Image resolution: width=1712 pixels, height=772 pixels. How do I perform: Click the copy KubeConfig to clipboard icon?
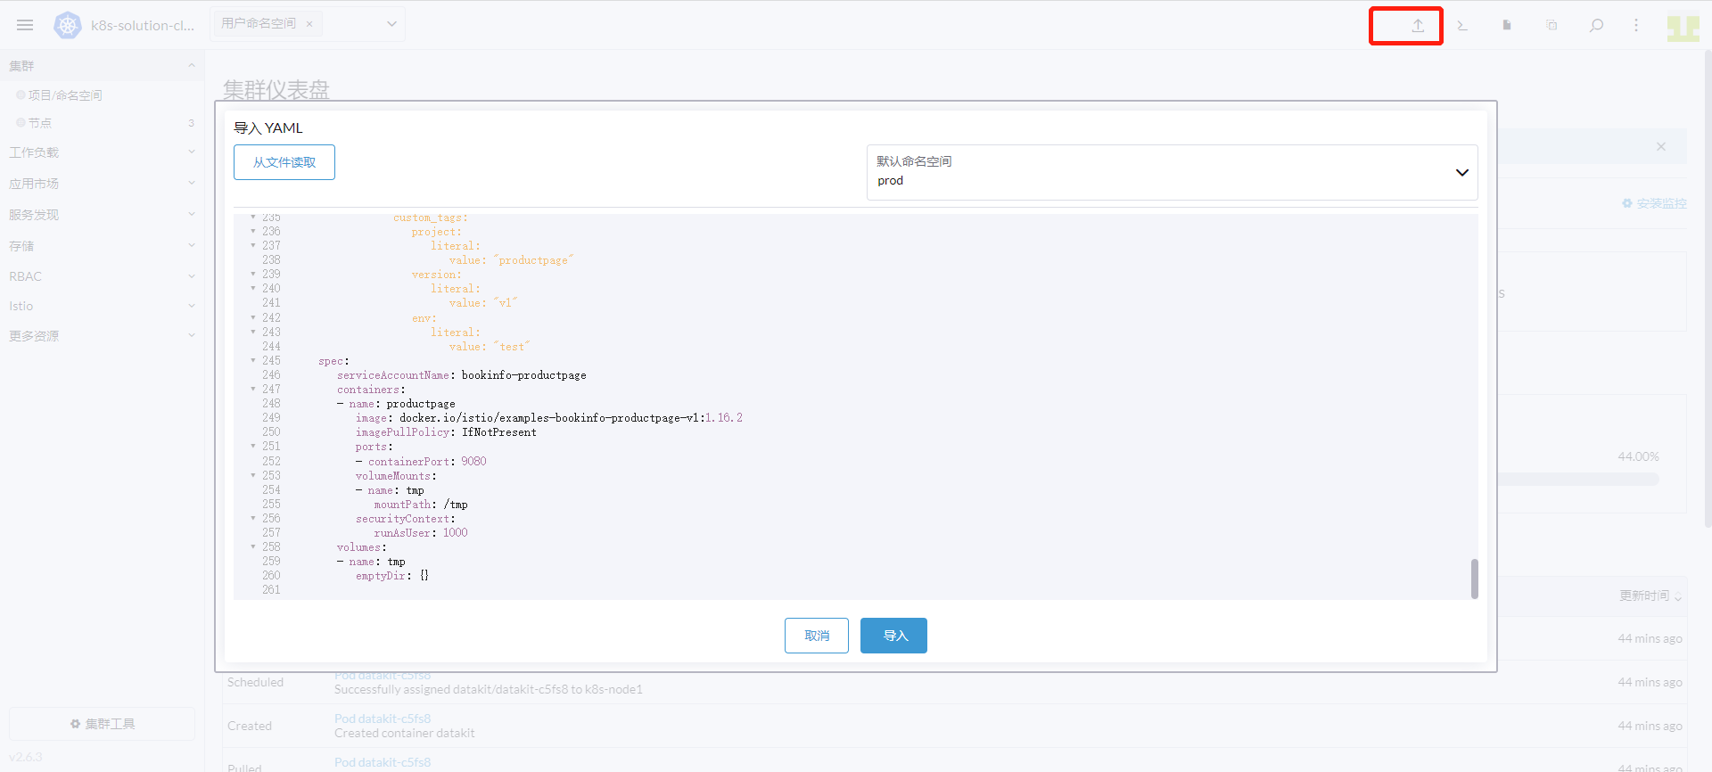1551,26
